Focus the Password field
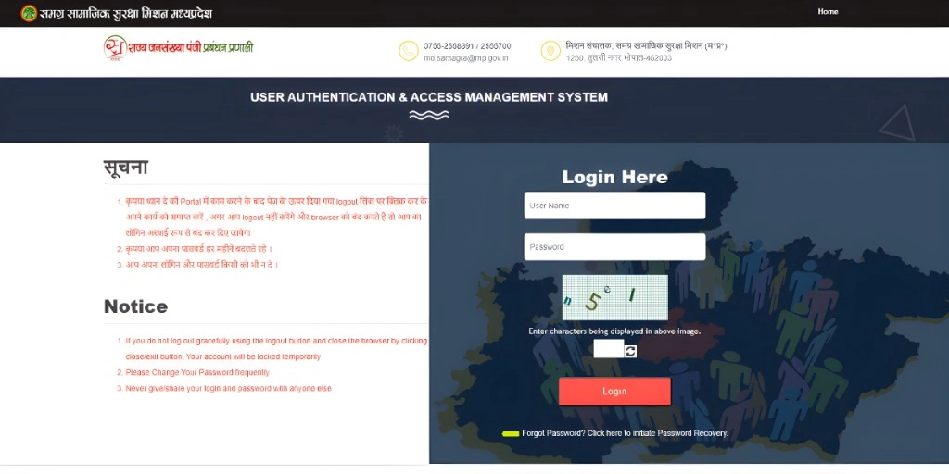Image resolution: width=949 pixels, height=474 pixels. point(614,246)
